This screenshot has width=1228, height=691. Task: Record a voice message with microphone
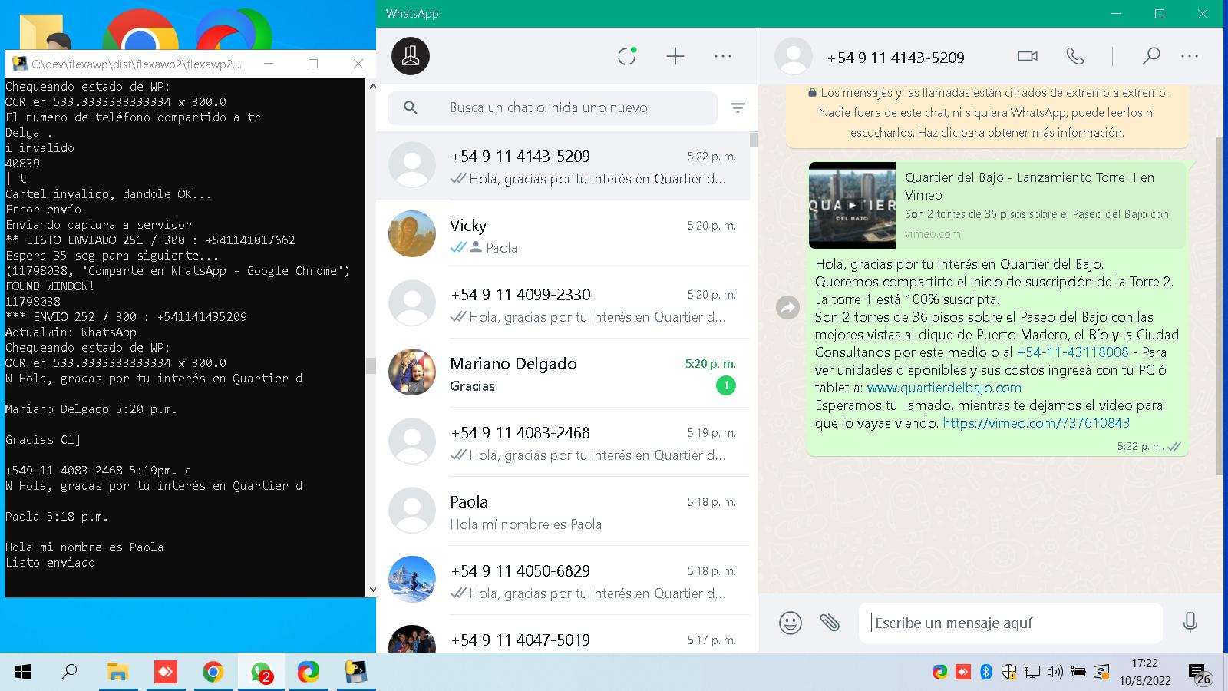click(1190, 622)
